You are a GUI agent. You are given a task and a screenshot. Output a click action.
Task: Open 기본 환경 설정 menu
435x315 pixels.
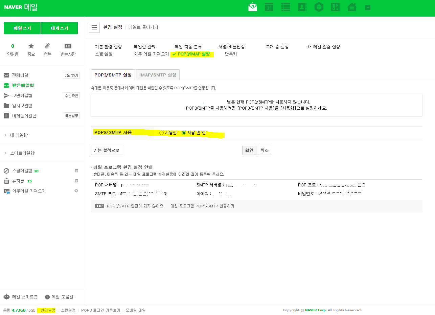108,47
